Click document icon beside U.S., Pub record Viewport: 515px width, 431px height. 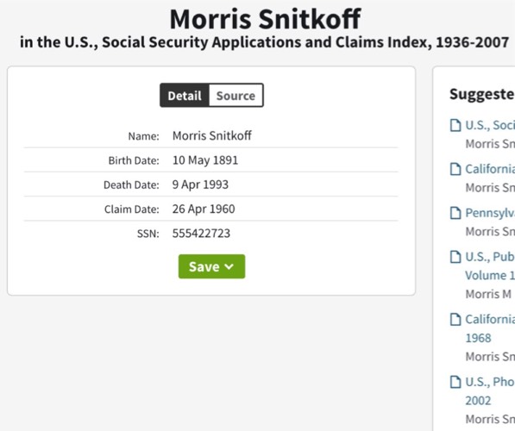[455, 257]
